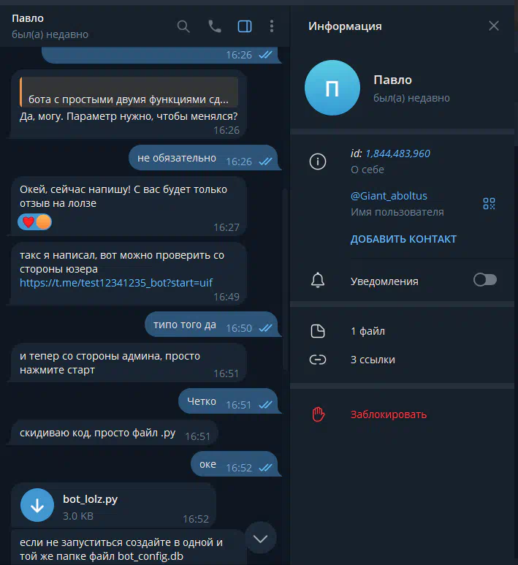Open the test12341235_bot link

[116, 283]
